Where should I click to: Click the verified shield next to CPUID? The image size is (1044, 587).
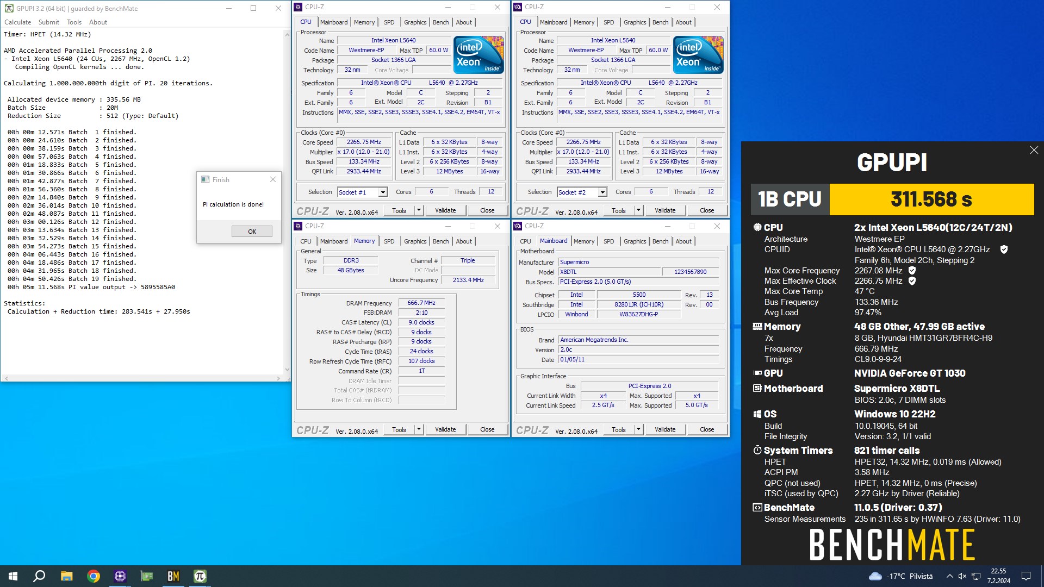pos(1004,249)
